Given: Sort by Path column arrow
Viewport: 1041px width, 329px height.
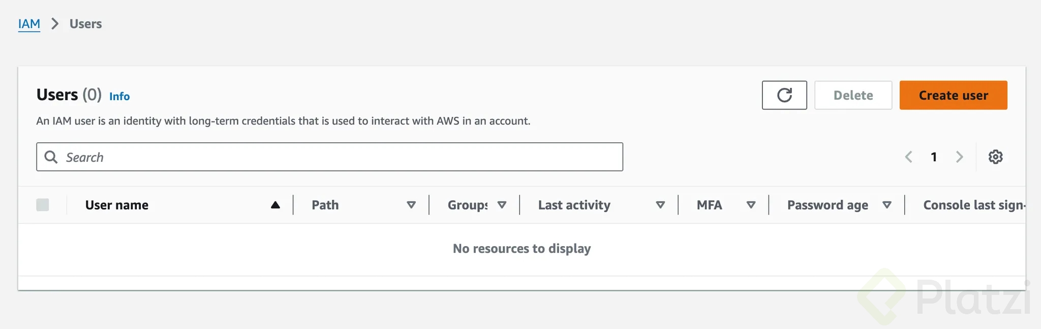Looking at the screenshot, I should tap(411, 205).
